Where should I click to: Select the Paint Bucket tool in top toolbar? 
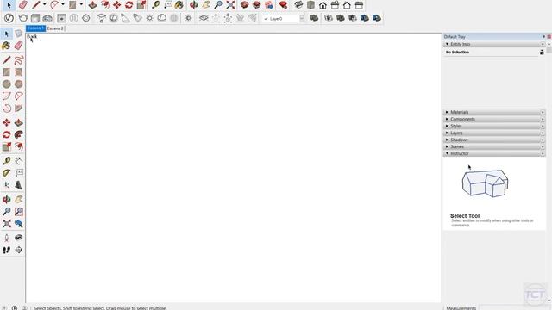(x=179, y=5)
